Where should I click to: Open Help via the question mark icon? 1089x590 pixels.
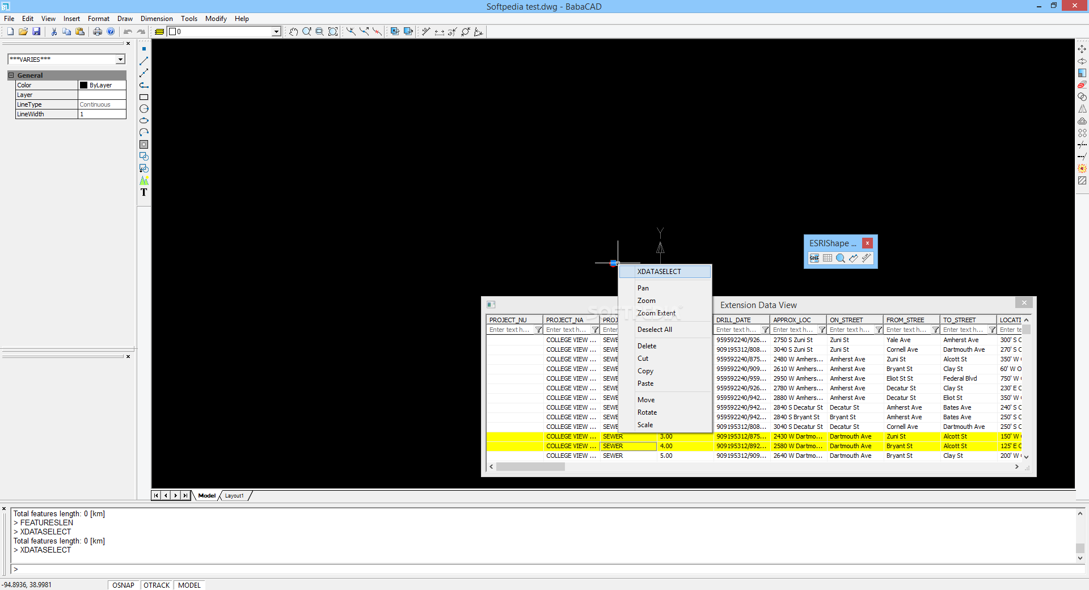tap(111, 32)
